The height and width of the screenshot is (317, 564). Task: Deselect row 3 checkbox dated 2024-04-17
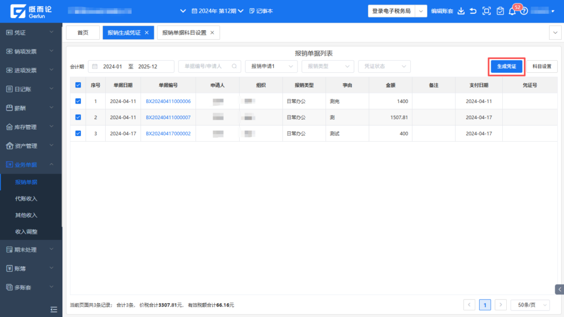tap(78, 133)
